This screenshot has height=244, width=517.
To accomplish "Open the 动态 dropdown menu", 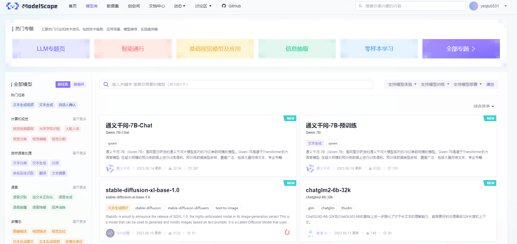I will [x=180, y=6].
